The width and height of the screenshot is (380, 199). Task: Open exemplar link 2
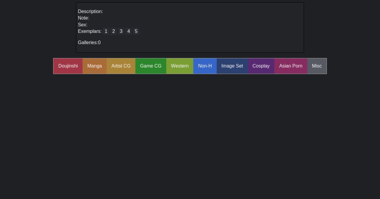[114, 31]
